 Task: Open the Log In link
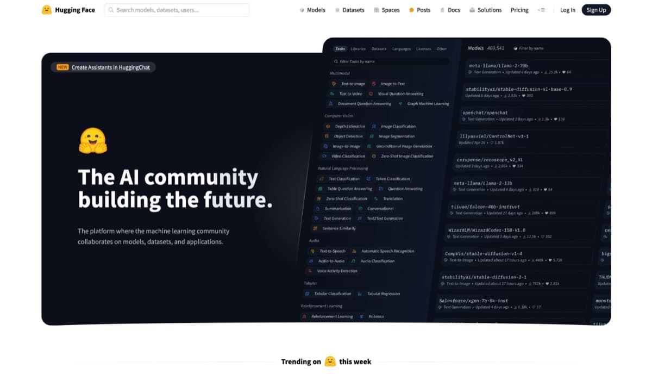point(567,10)
